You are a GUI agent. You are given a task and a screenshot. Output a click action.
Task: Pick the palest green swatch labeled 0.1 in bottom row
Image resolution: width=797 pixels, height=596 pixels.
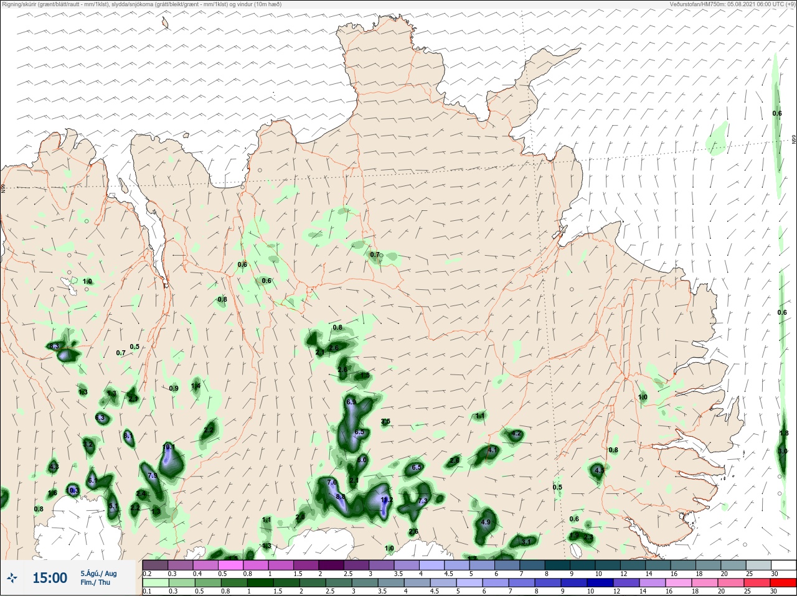(155, 583)
